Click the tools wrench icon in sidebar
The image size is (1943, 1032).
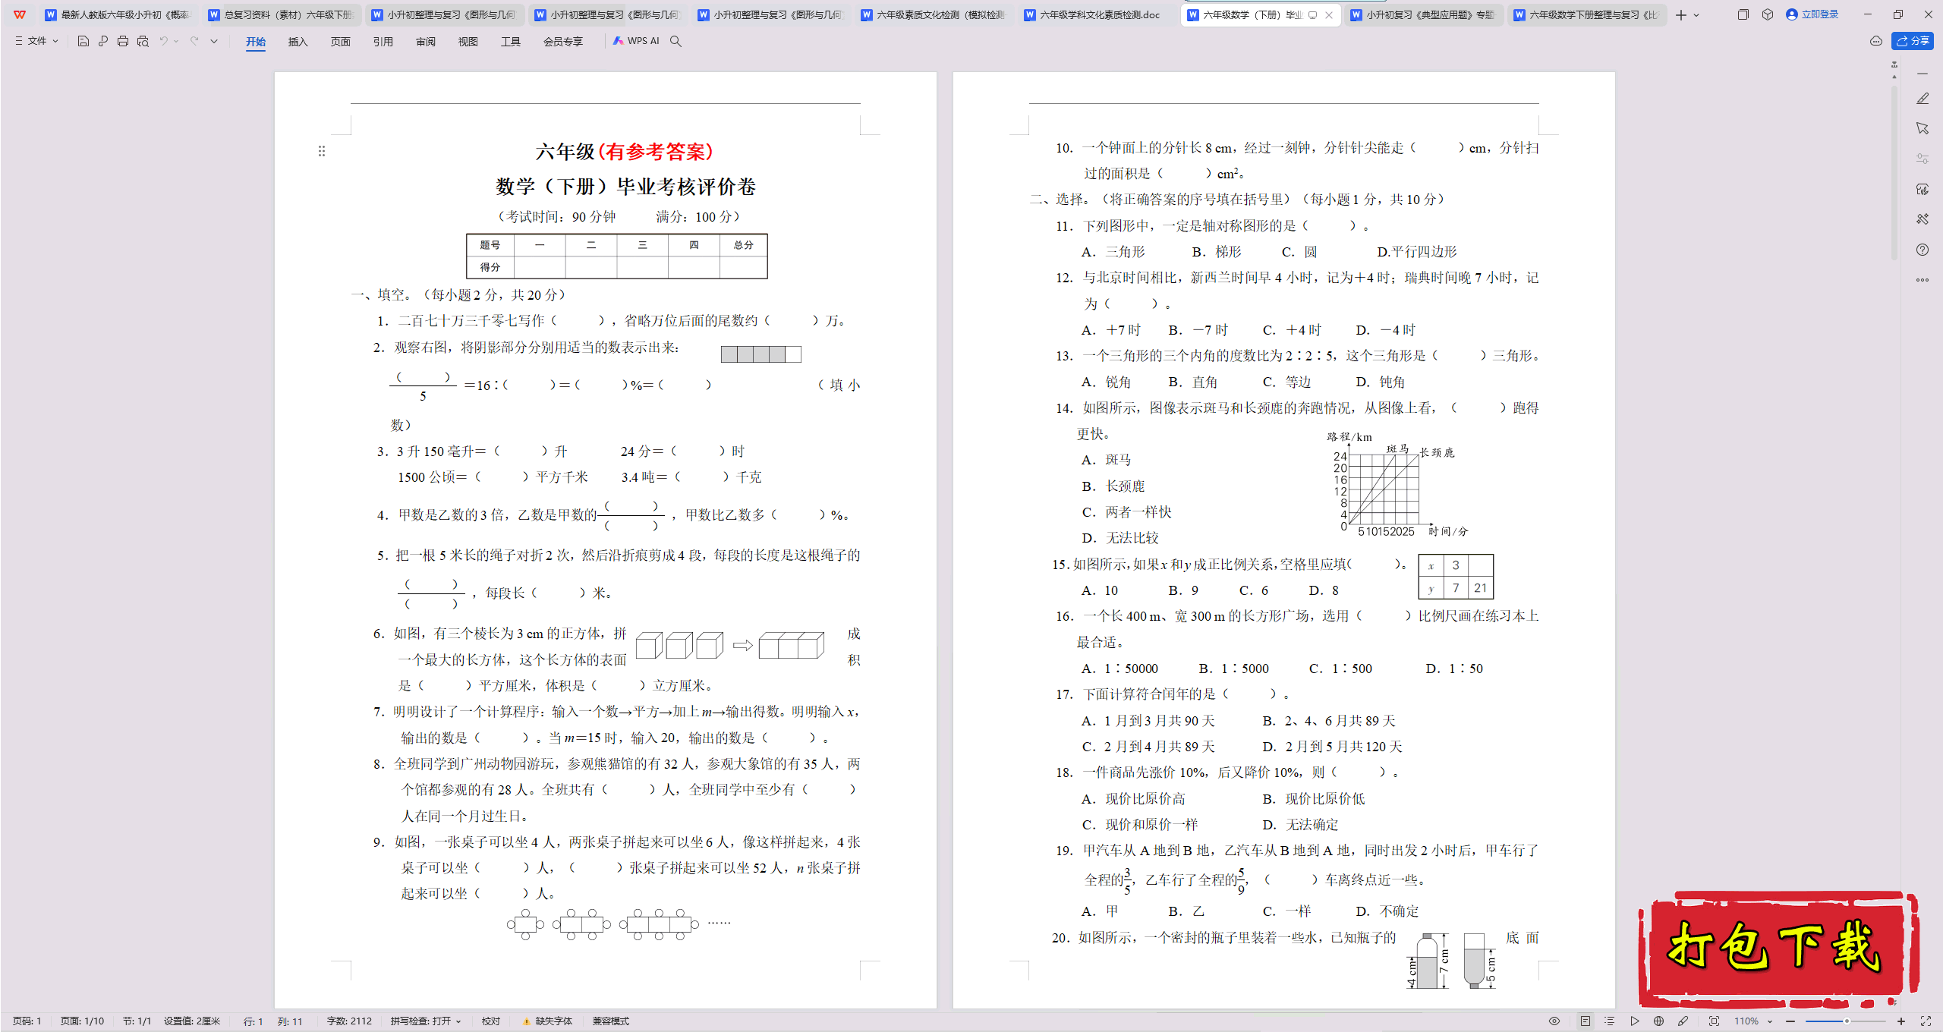tap(1923, 219)
